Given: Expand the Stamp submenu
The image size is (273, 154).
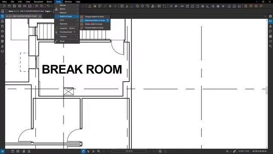Looking at the screenshot, I should [67, 9].
